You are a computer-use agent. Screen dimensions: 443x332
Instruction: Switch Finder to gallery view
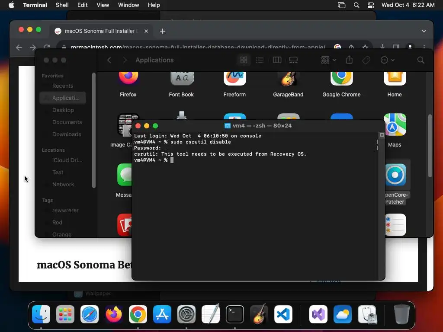(294, 60)
